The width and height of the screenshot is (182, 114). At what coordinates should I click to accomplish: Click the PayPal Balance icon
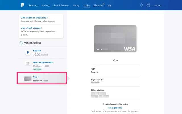(28, 53)
